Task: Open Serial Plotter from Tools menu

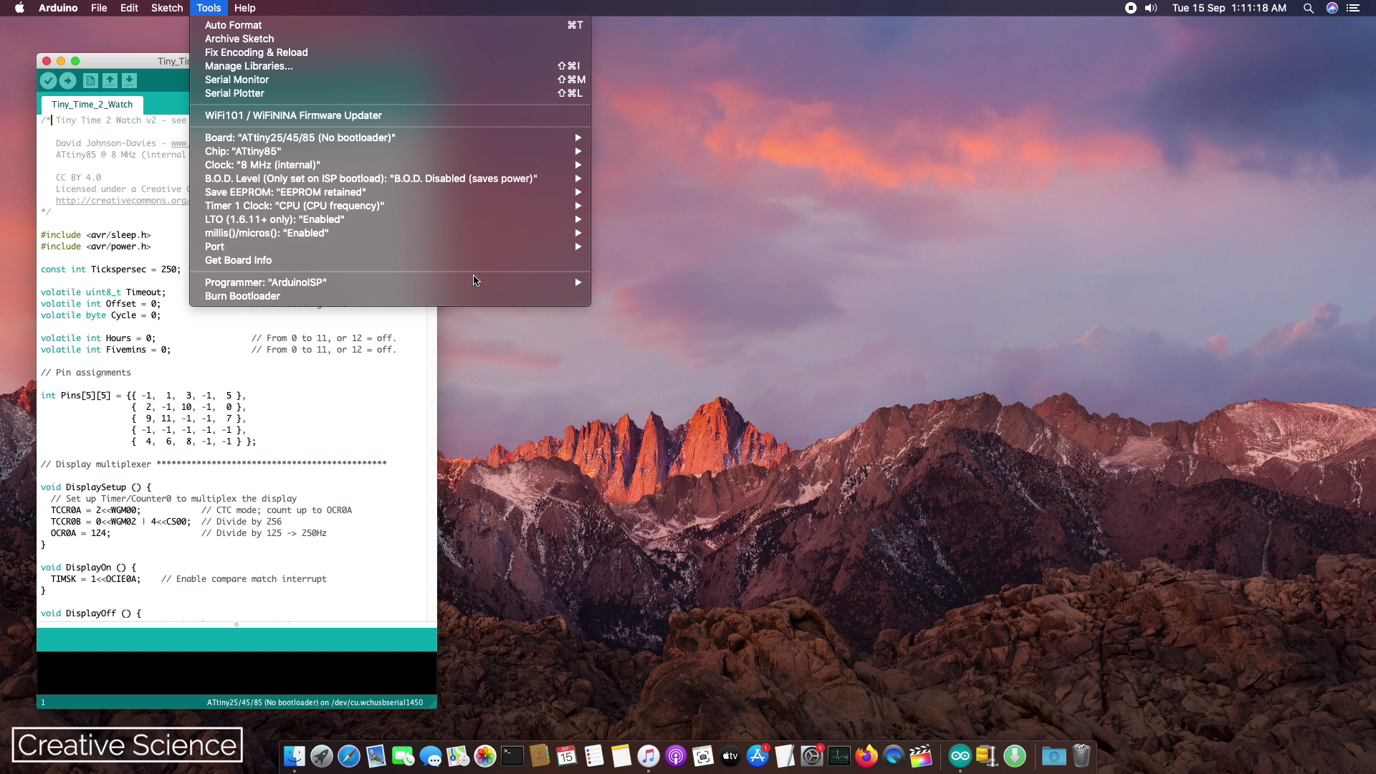Action: 391,93
